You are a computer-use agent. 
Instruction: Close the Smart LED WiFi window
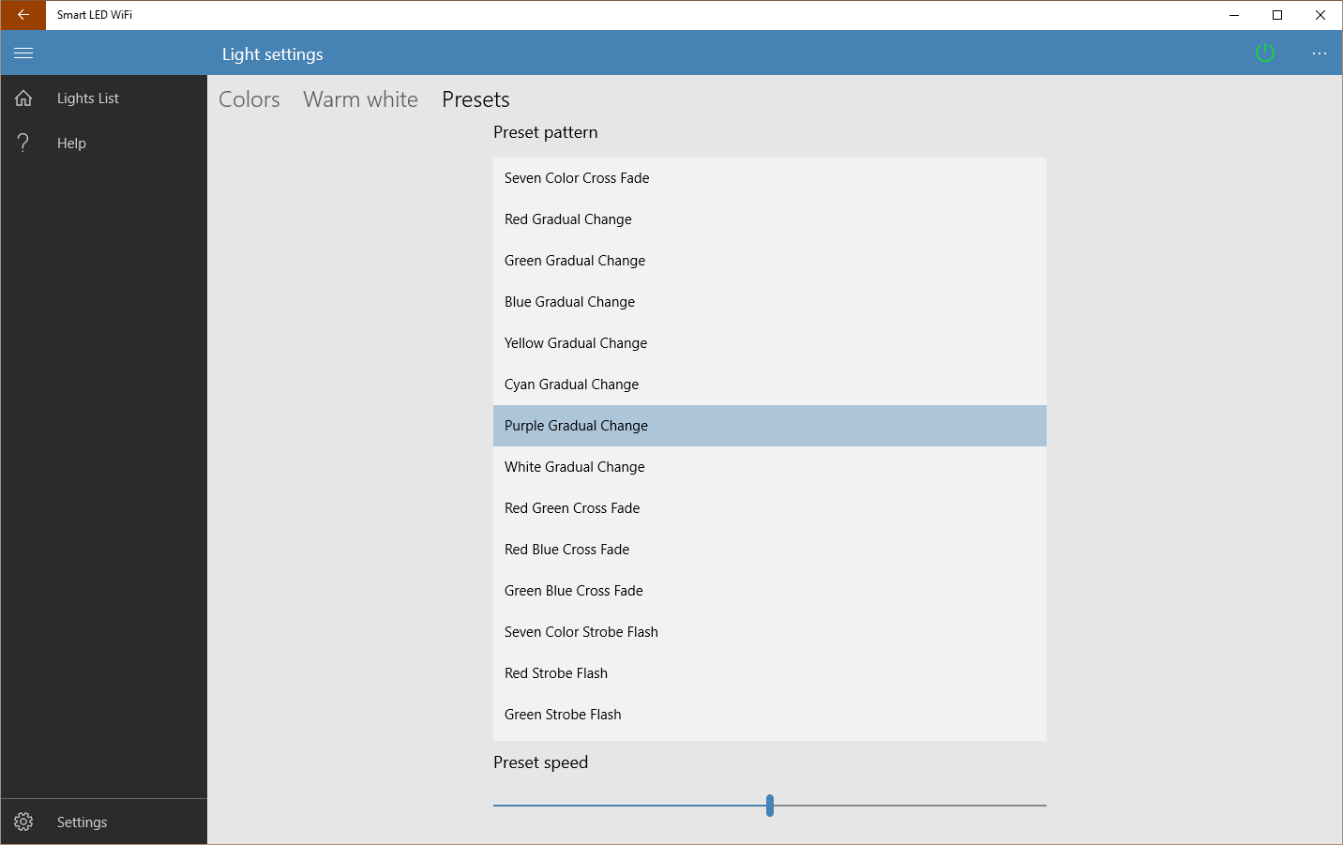(x=1320, y=15)
